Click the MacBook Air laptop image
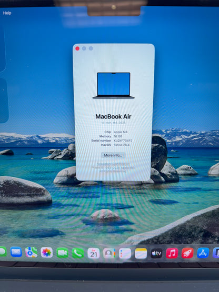This screenshot has height=292, width=219. pyautogui.click(x=114, y=85)
